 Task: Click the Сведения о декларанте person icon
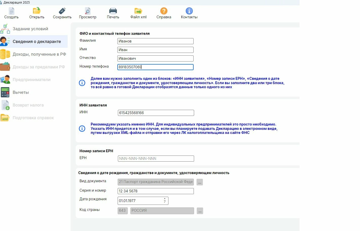pyautogui.click(x=5, y=41)
